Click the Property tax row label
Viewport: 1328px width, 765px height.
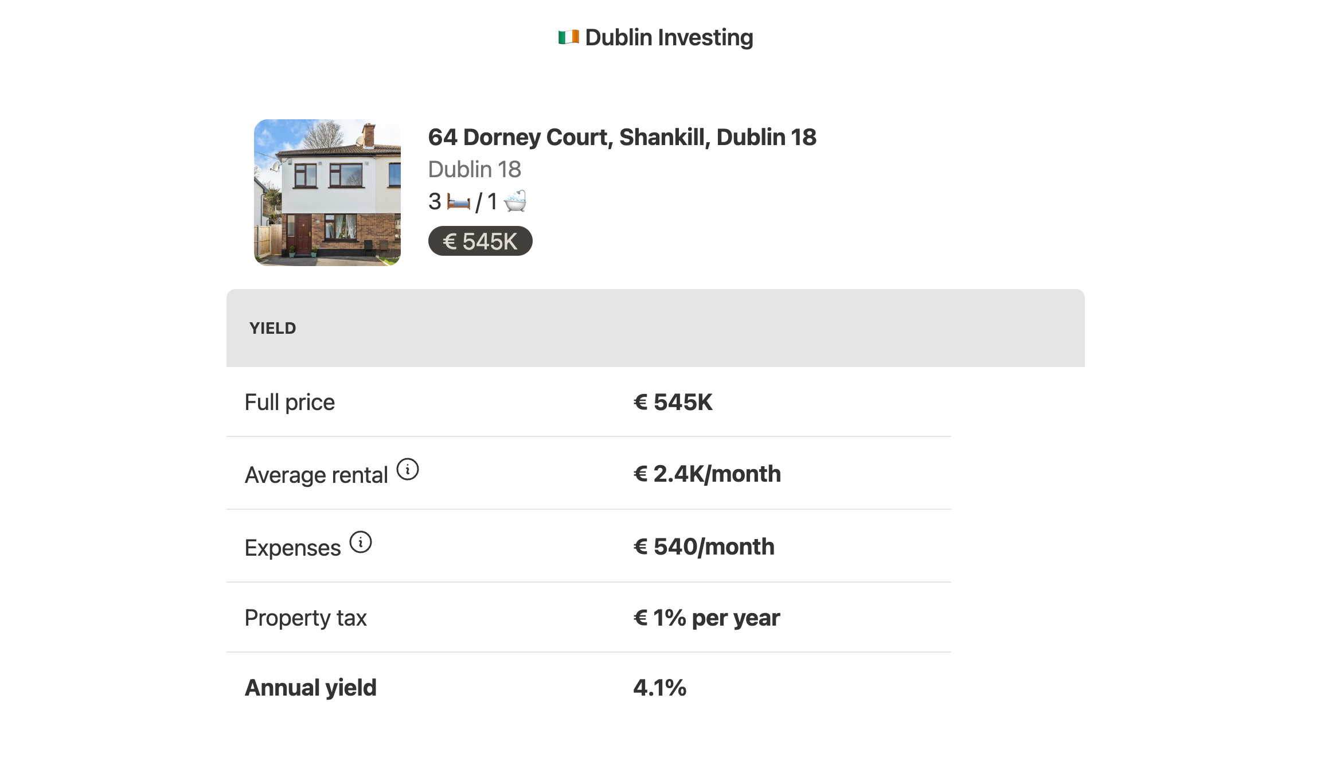coord(305,618)
